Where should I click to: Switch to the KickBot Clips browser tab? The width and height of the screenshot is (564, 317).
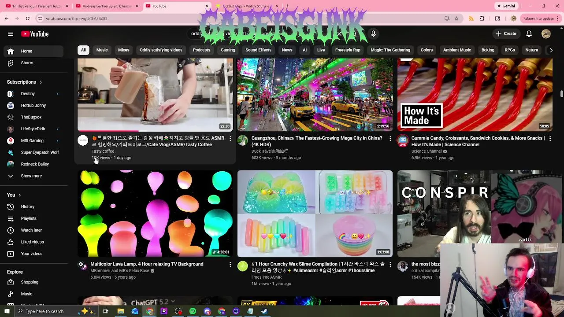pos(247,6)
